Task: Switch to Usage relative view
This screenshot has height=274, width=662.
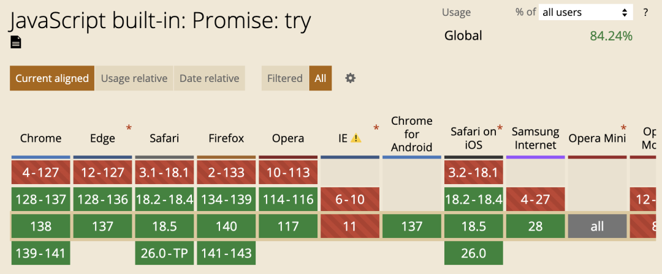Action: (134, 78)
